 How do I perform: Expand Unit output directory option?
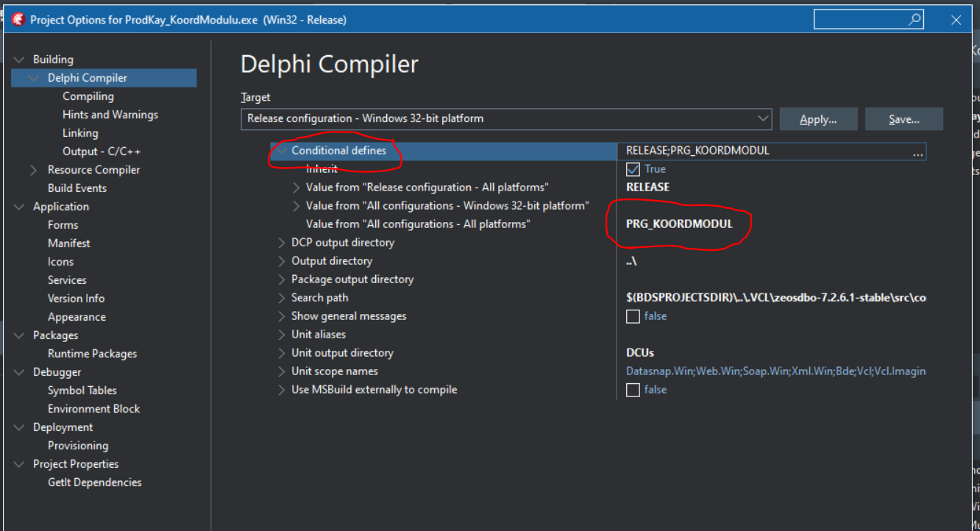click(x=282, y=353)
